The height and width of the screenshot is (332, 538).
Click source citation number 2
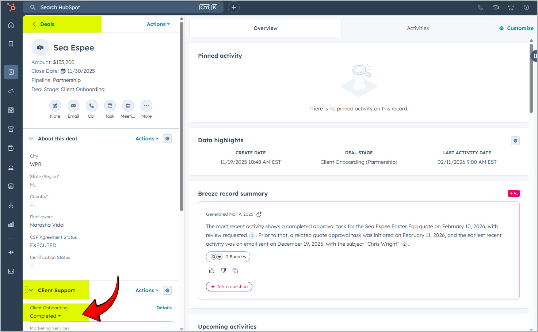coord(404,244)
